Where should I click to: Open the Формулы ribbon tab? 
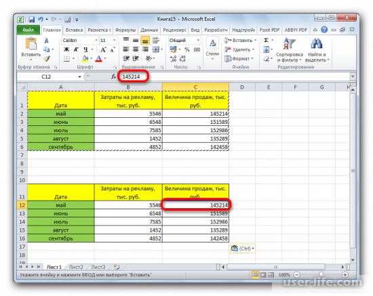point(125,30)
